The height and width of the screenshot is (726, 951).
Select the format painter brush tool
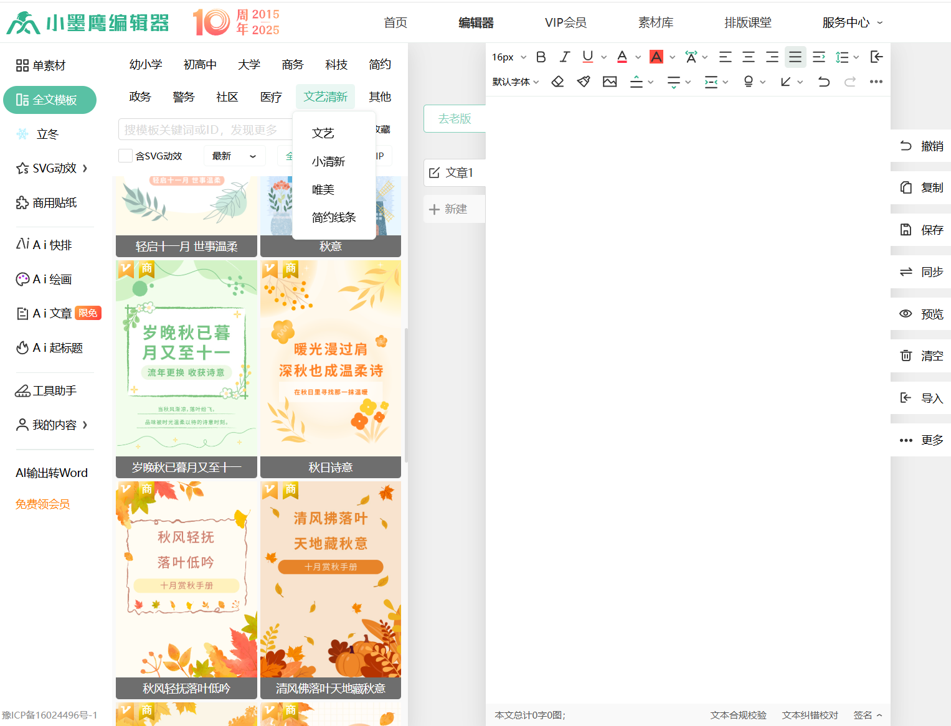(584, 82)
